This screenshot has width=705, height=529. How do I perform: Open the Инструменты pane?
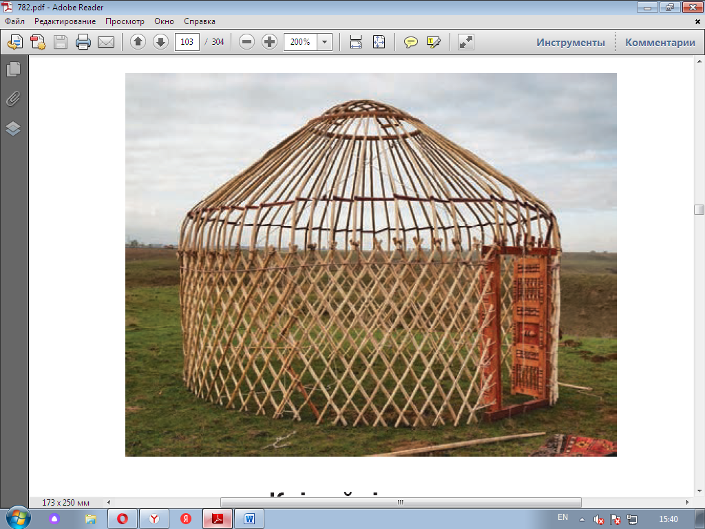[x=571, y=42]
